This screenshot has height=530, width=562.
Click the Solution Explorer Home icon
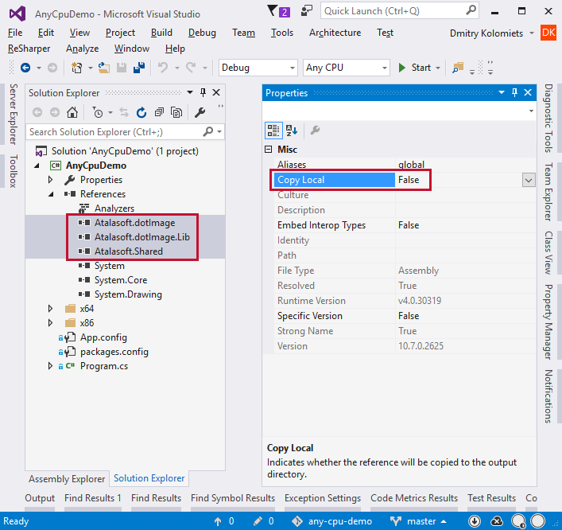pyautogui.click(x=72, y=112)
